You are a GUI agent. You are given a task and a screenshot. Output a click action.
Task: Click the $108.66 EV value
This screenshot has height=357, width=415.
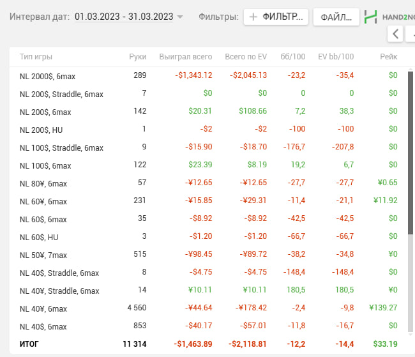point(253,111)
